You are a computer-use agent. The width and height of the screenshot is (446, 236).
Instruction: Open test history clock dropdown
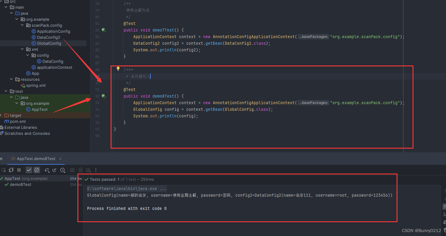click(63, 170)
